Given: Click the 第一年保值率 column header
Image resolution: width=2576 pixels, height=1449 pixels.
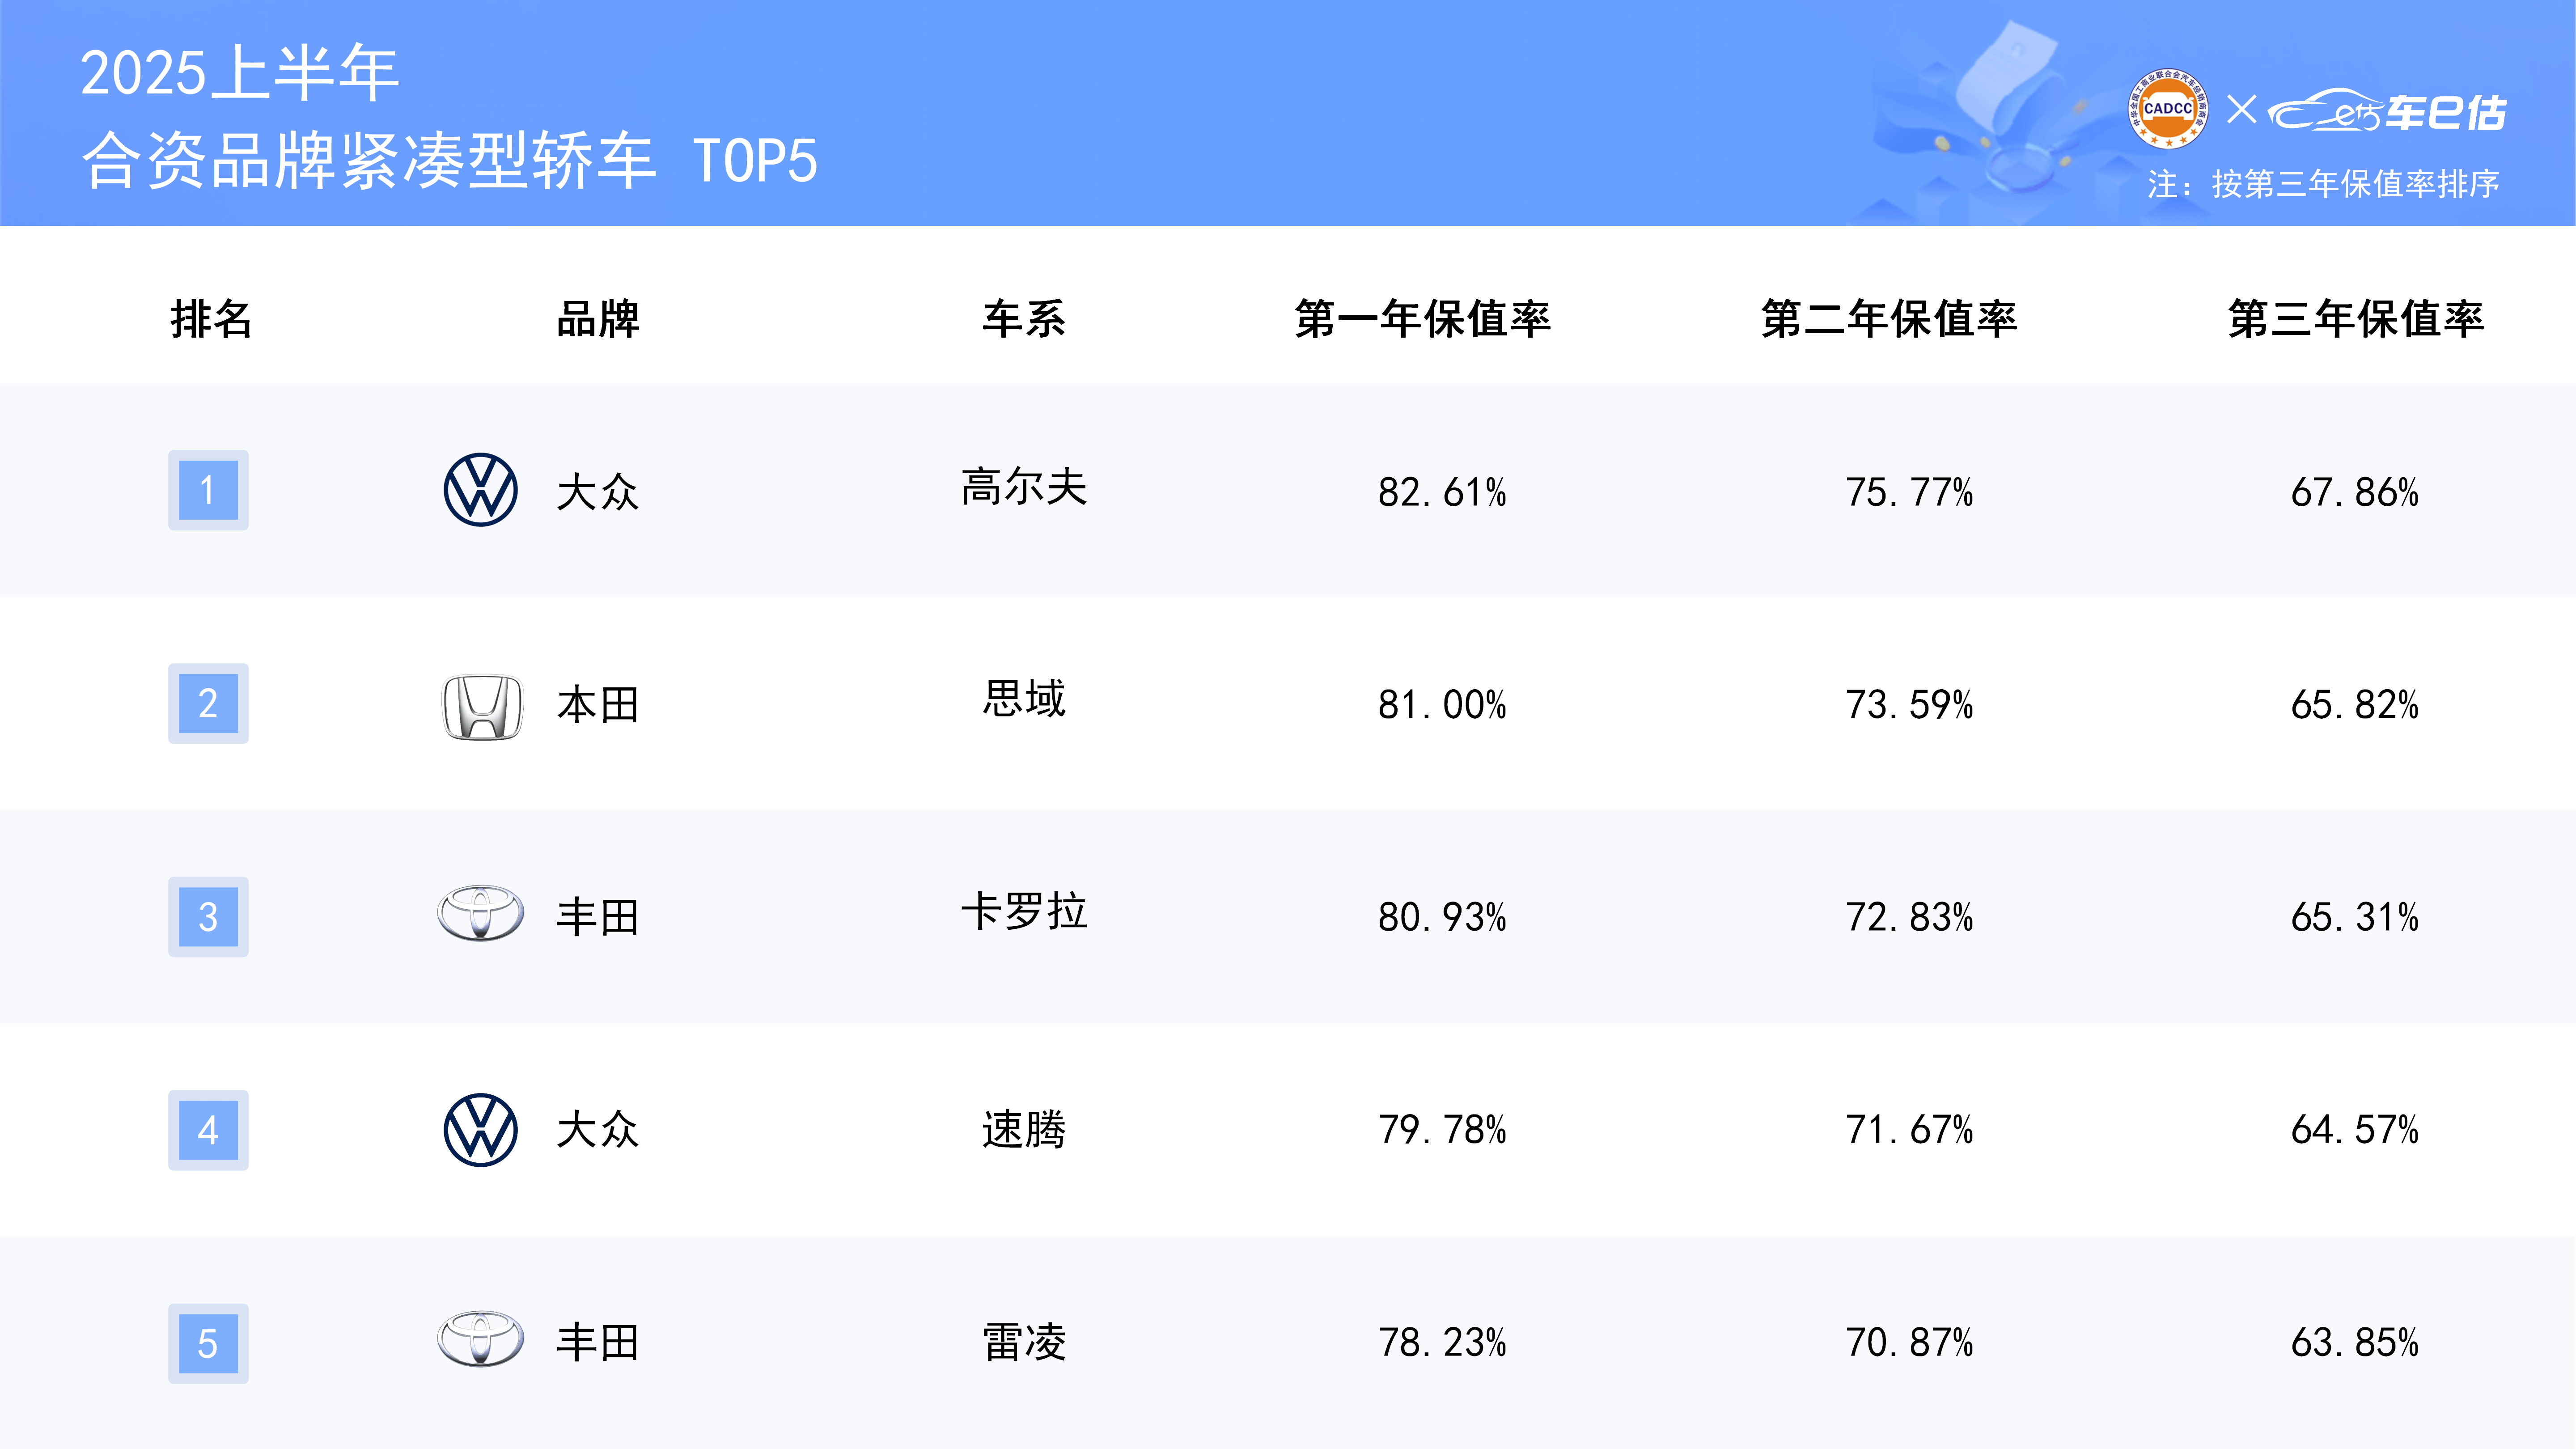Looking at the screenshot, I should point(1423,319).
